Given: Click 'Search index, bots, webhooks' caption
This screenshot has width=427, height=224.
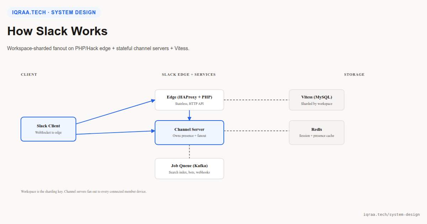Looking at the screenshot, I should click(189, 172).
